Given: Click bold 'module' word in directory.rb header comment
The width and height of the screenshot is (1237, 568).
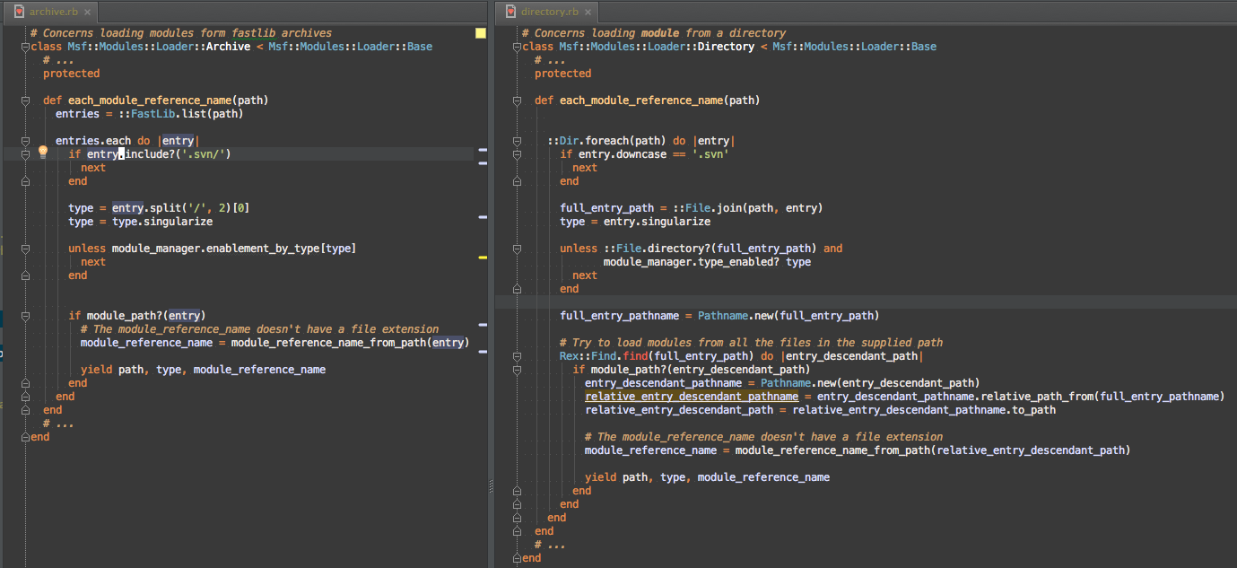Looking at the screenshot, I should pyautogui.click(x=660, y=33).
